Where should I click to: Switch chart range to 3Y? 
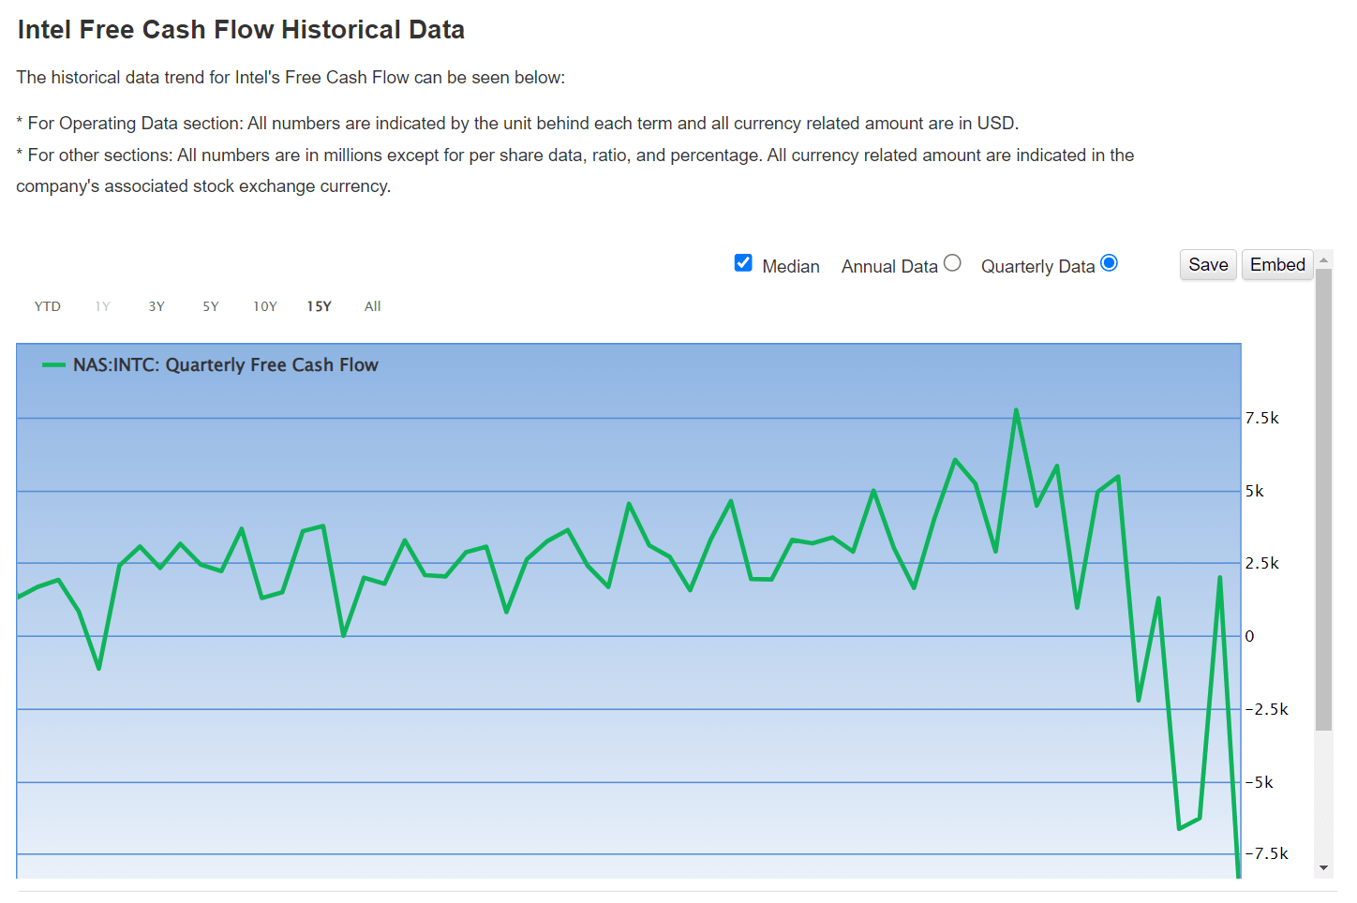point(157,306)
